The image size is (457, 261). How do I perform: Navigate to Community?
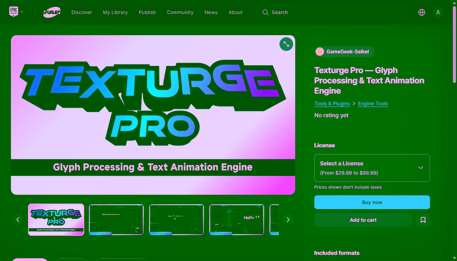tap(180, 12)
